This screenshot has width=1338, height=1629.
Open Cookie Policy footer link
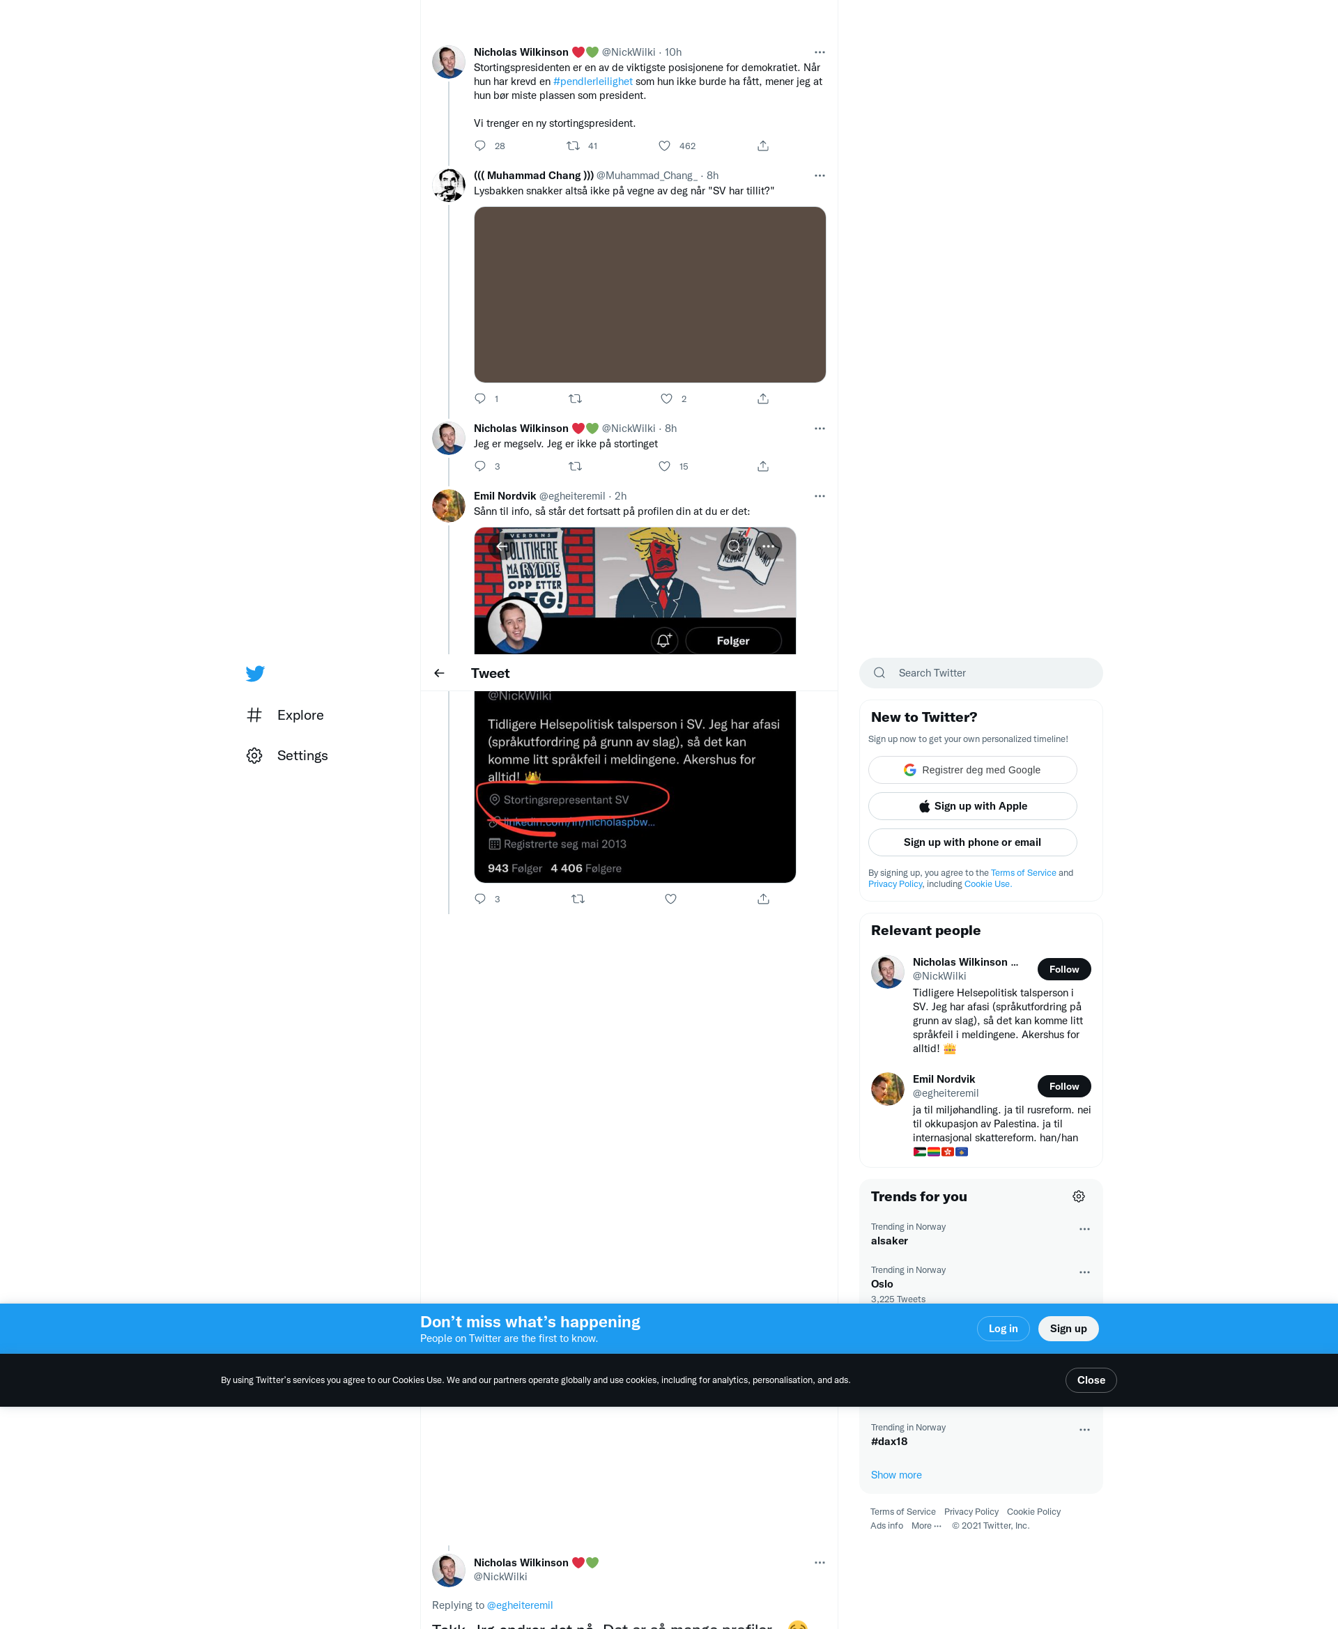coord(1033,1512)
